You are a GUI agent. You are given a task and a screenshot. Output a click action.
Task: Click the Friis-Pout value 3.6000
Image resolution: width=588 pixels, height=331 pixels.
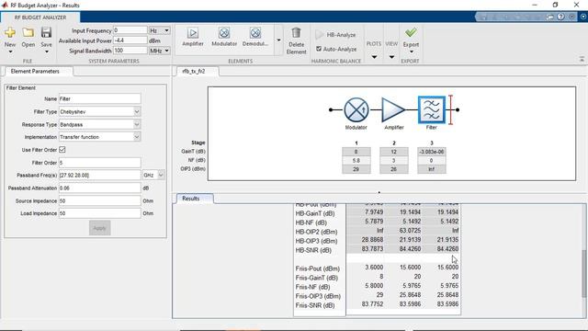[374, 268]
